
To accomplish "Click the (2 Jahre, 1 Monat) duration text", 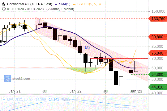I will coord(60,9).
